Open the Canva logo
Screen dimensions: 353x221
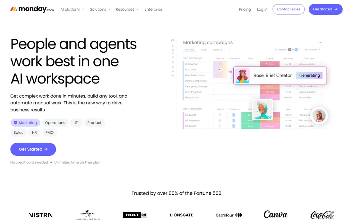[276, 215]
